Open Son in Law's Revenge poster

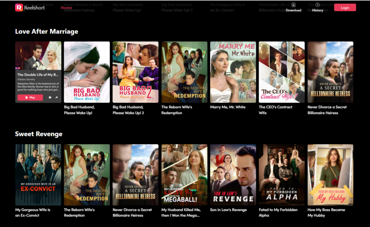click(233, 175)
